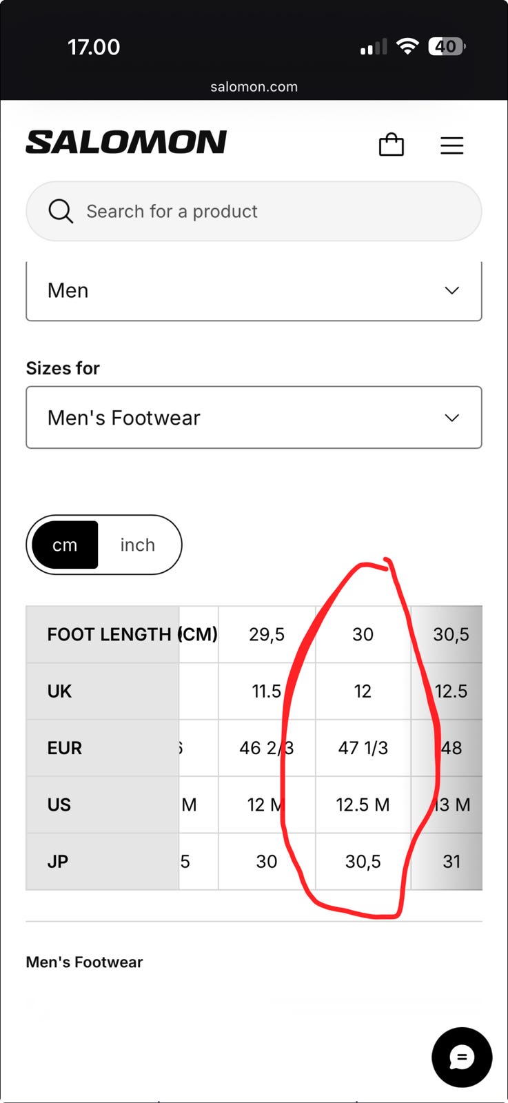Tap the battery level indicator
The height and width of the screenshot is (1103, 508).
click(x=447, y=46)
